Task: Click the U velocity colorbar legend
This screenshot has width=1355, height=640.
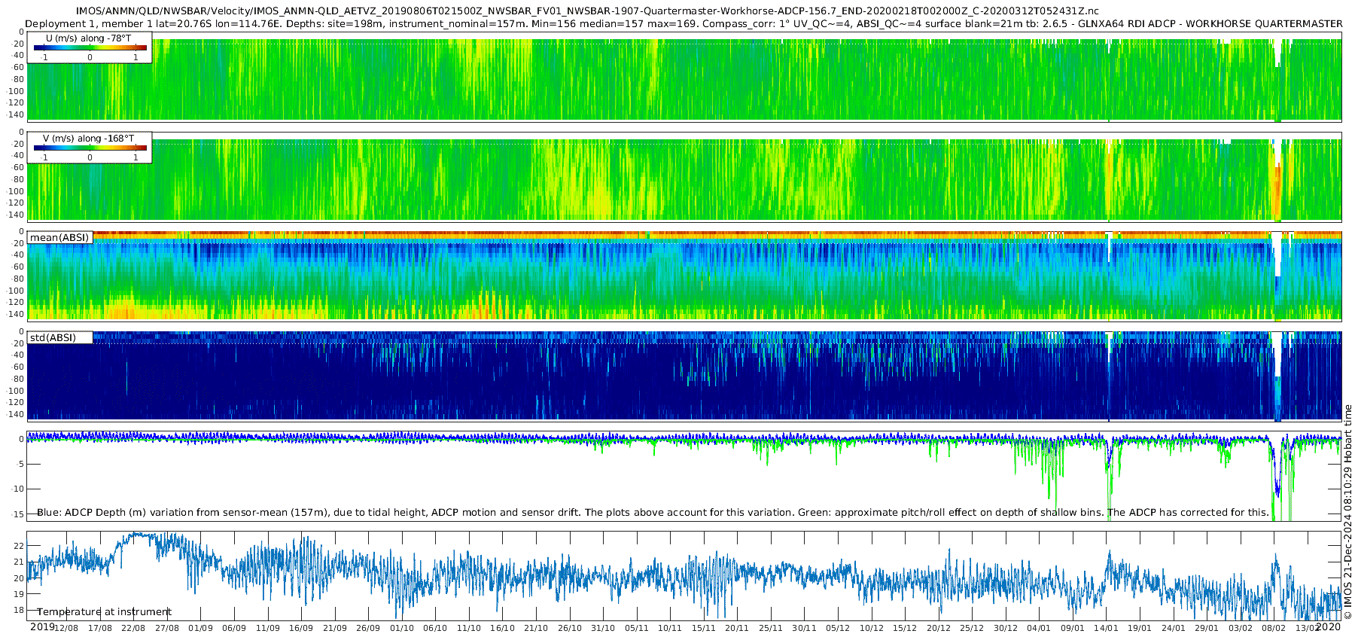Action: point(90,47)
